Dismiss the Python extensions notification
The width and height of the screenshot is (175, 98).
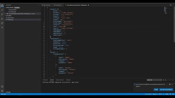pyautogui.click(x=172, y=84)
